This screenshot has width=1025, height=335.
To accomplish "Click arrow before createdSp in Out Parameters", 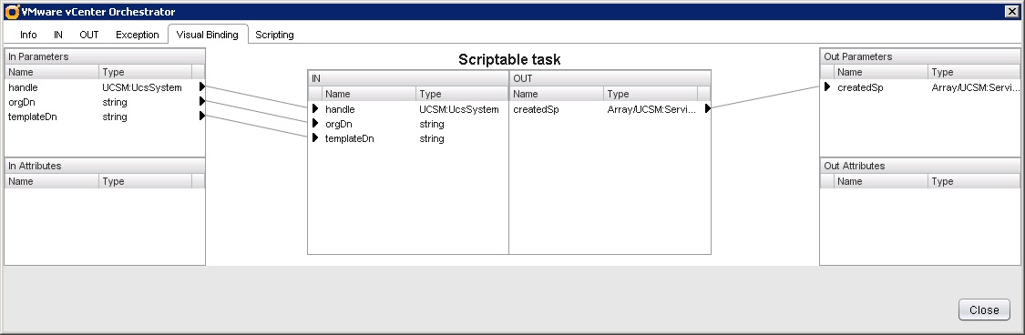I will click(827, 86).
